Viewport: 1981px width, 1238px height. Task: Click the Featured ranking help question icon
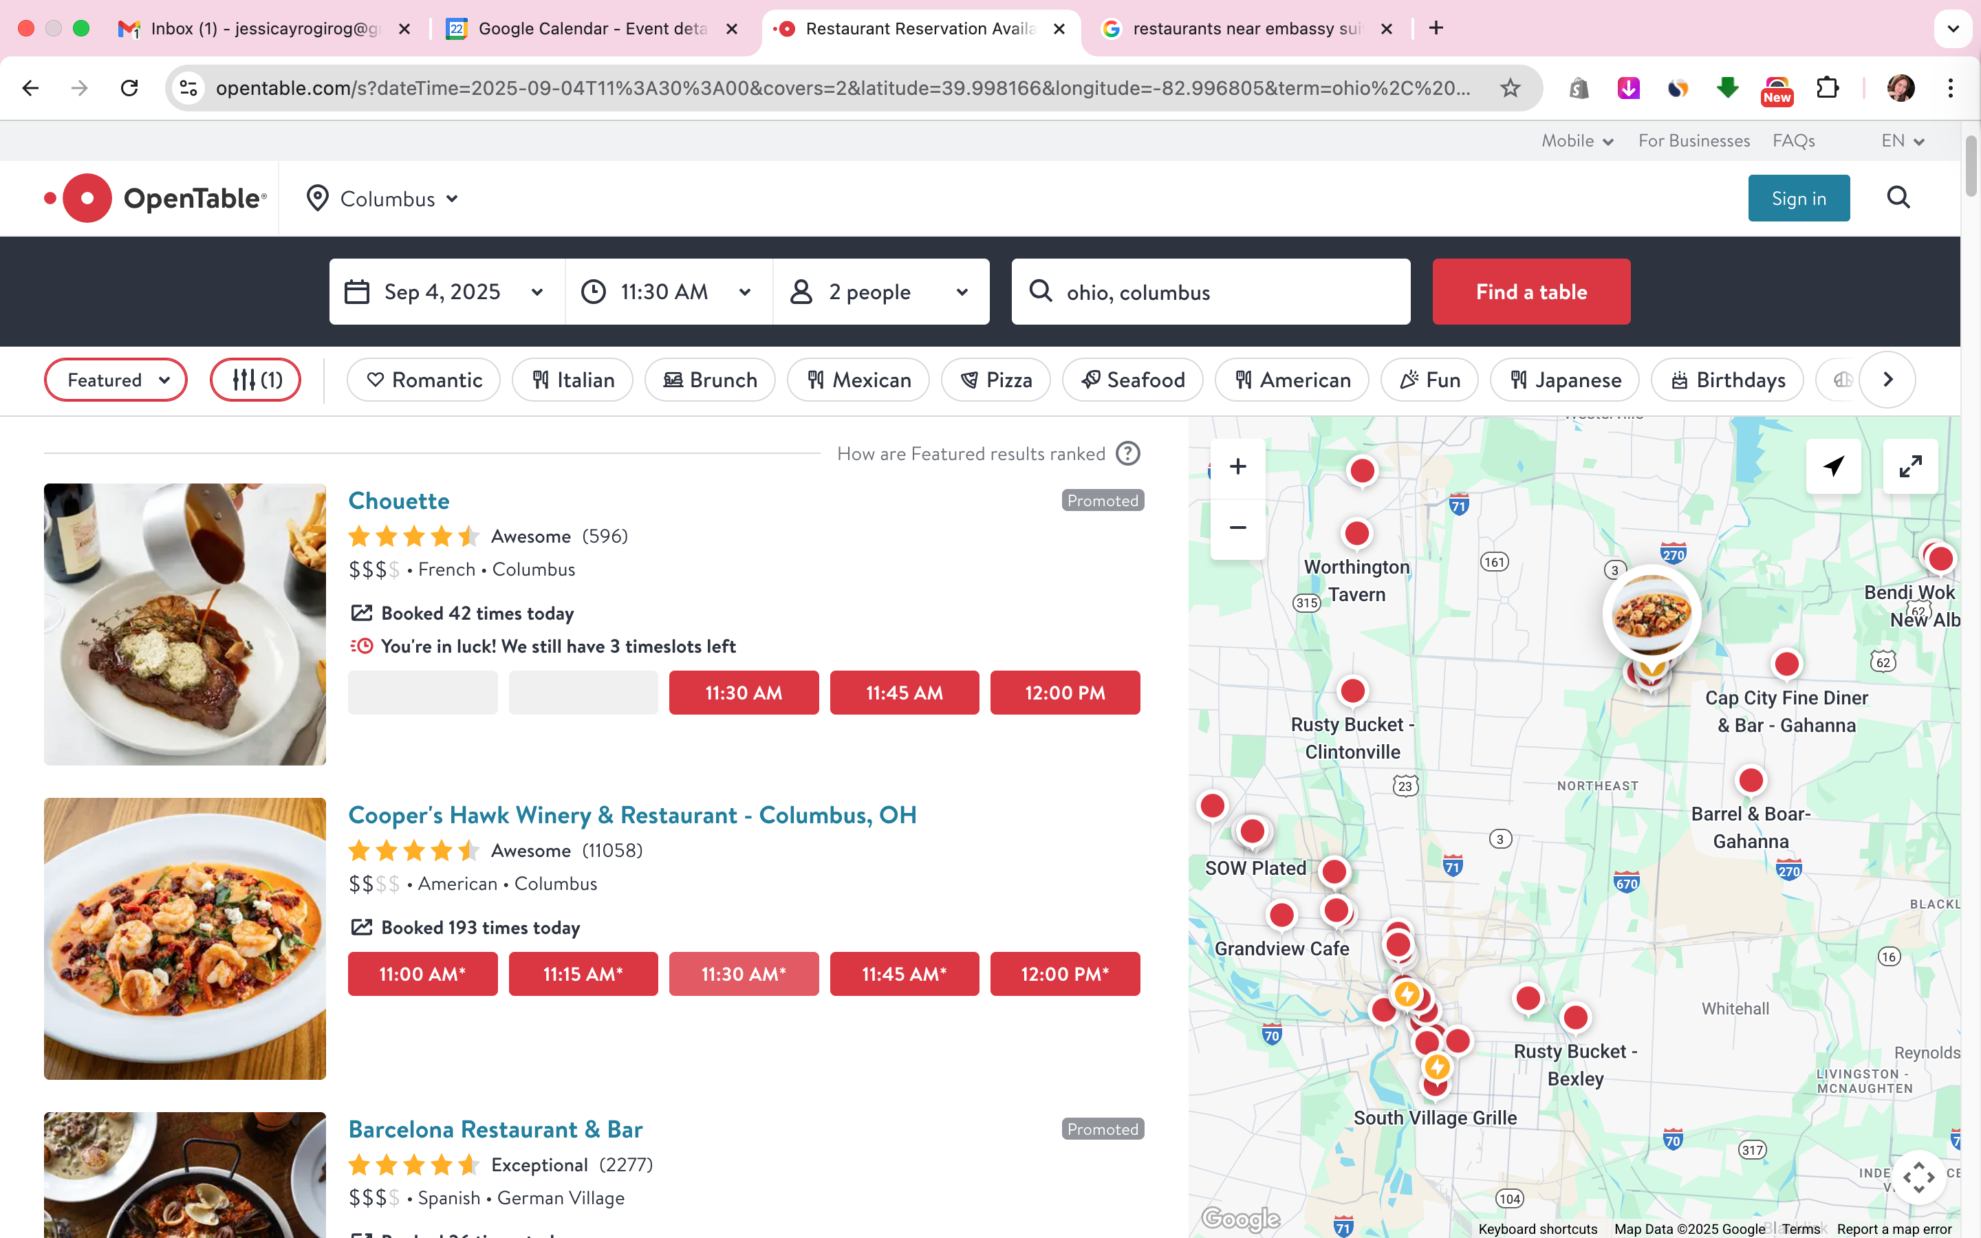[x=1128, y=454]
